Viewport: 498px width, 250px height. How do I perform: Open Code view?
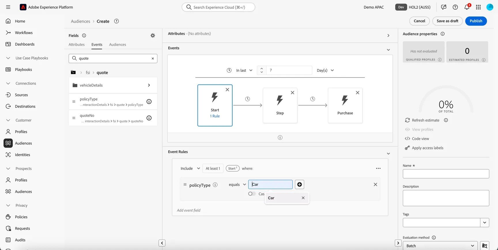click(417, 139)
